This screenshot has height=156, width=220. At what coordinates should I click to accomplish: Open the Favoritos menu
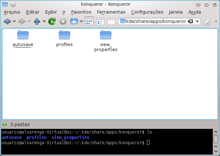(x=81, y=12)
